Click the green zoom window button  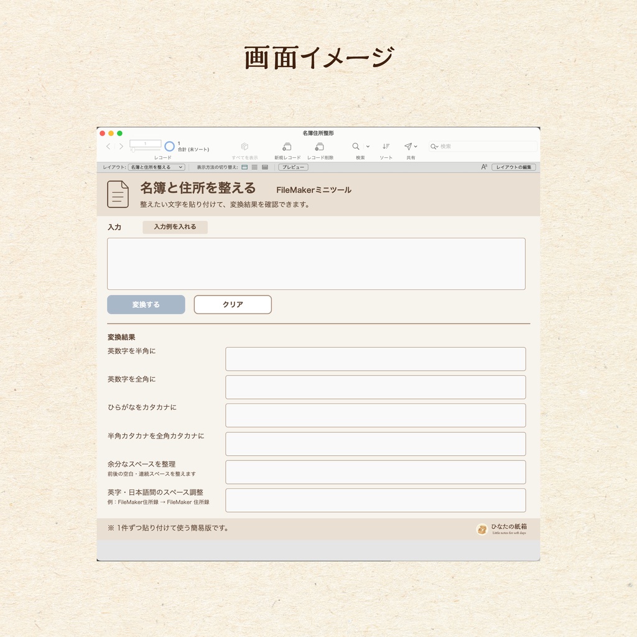pyautogui.click(x=119, y=133)
